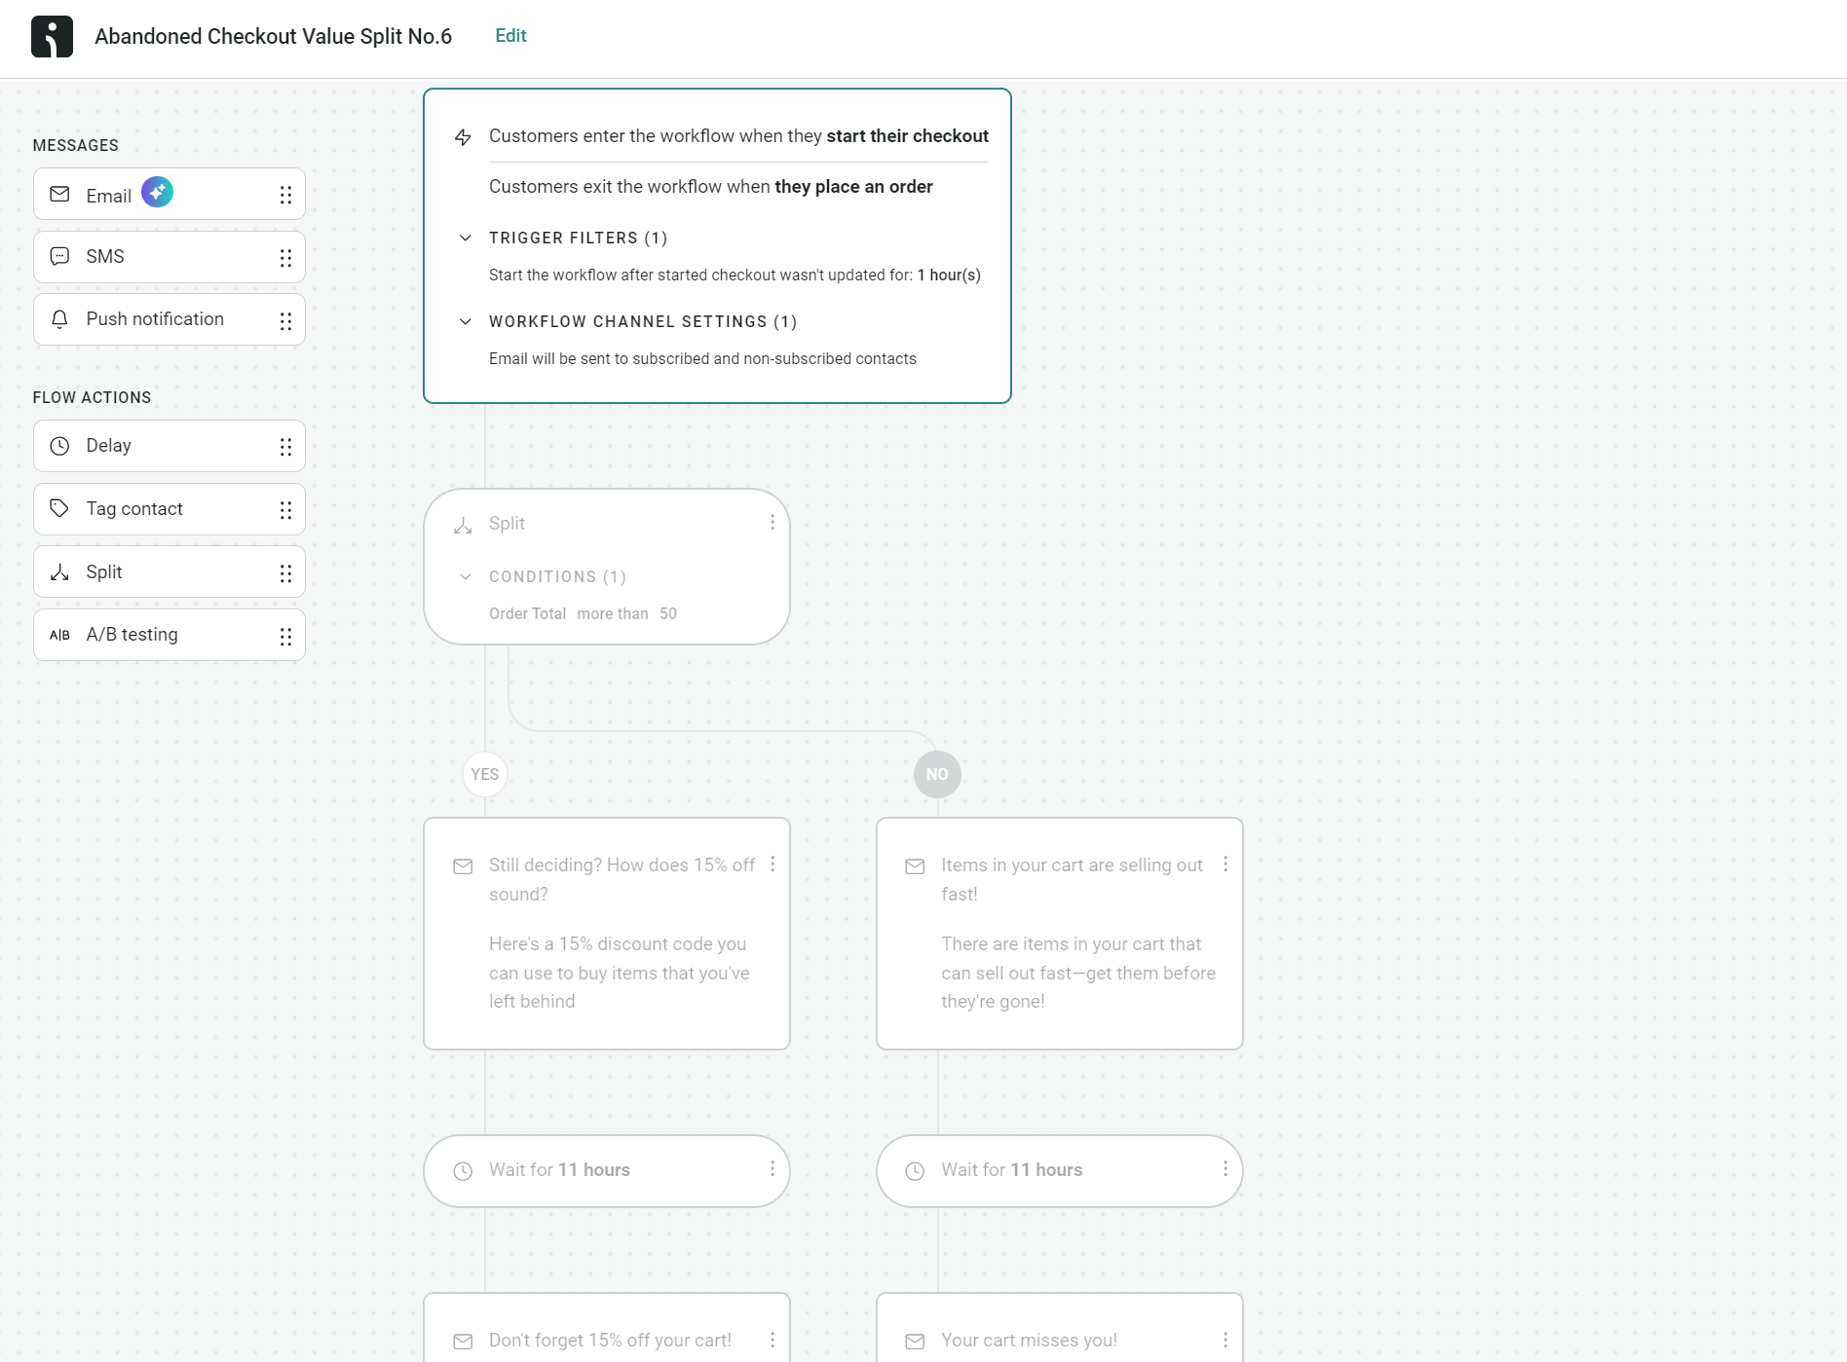Viewport: 1847px width, 1362px height.
Task: Open menu on 'Items selling out' email node
Action: point(1225,865)
